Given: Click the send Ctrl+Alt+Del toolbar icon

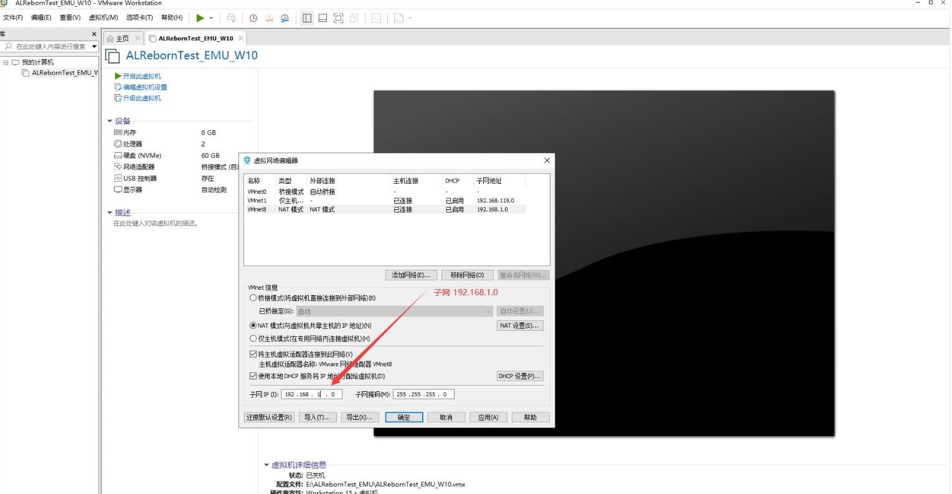Looking at the screenshot, I should tap(231, 18).
